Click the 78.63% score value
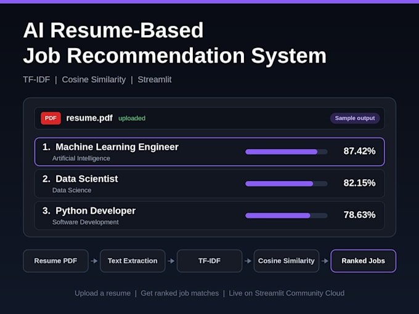The height and width of the screenshot is (314, 419). tap(359, 215)
